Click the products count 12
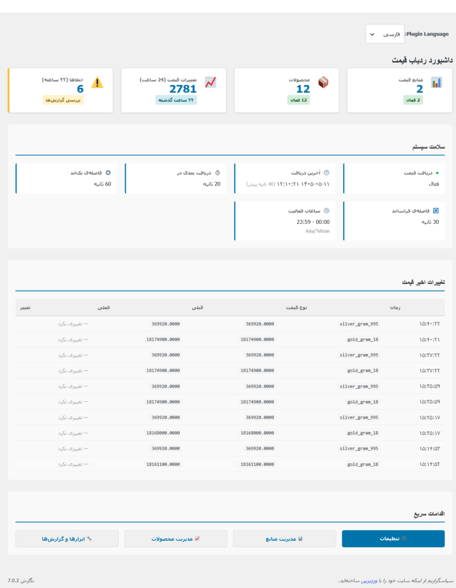Viewport: 456px width, 588px height. tap(303, 89)
